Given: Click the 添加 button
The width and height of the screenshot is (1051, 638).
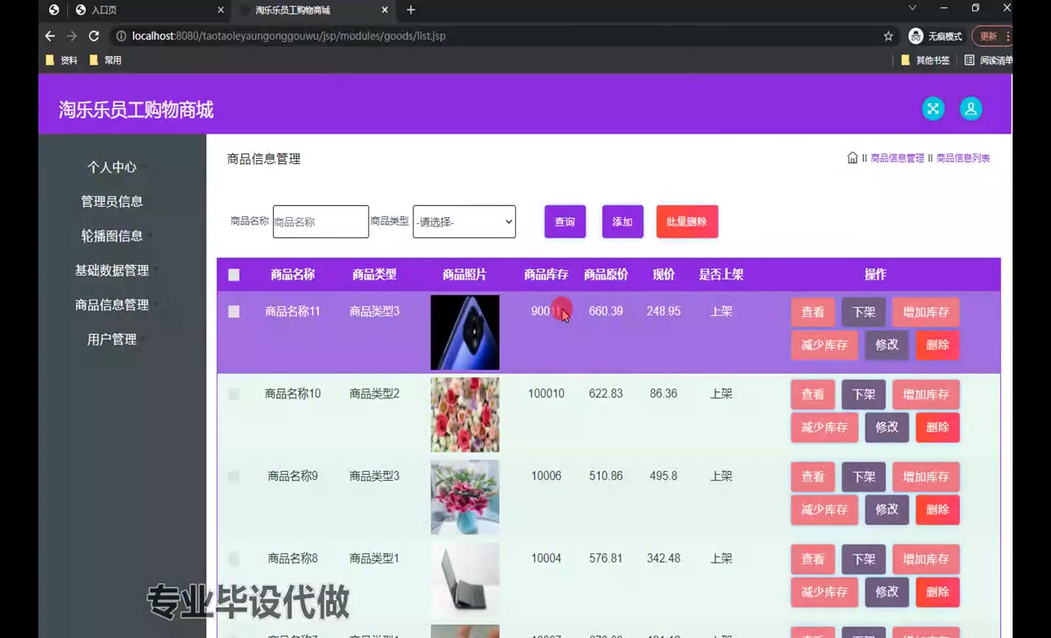Looking at the screenshot, I should [623, 222].
